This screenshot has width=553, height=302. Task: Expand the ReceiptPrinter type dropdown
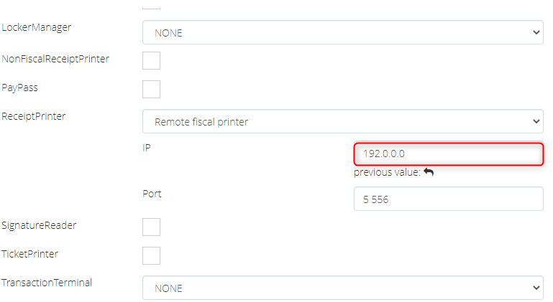tap(342, 121)
